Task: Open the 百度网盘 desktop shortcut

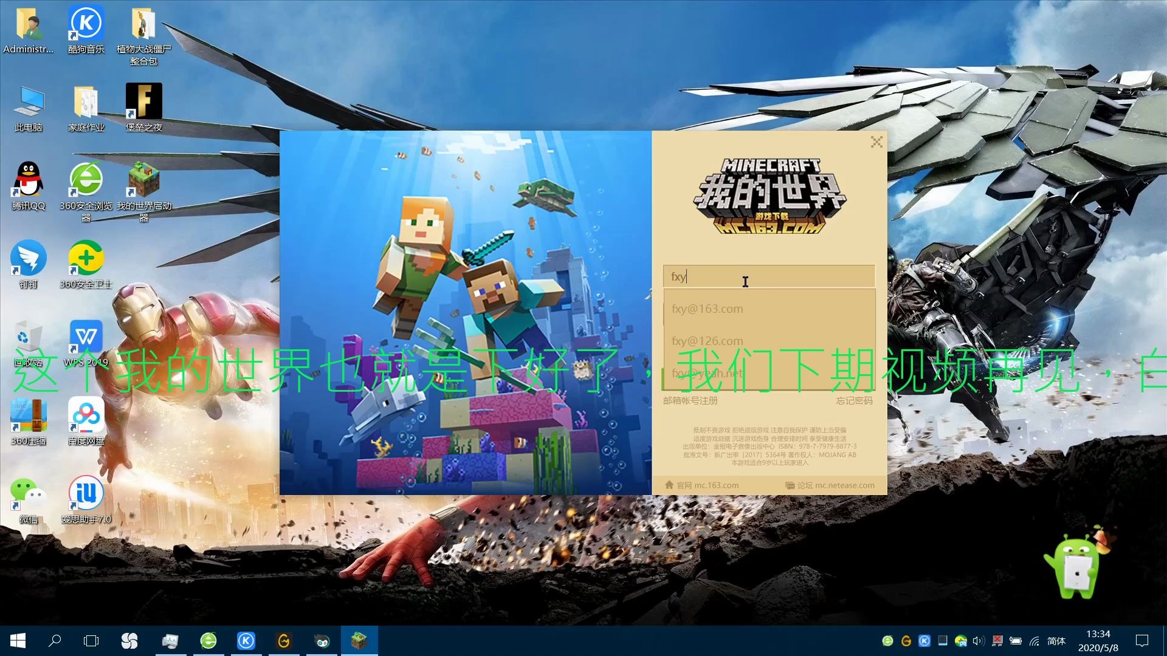Action: 86,423
